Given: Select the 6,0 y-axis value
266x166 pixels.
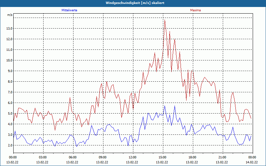Looking at the screenshot, I should pyautogui.click(x=10, y=103).
